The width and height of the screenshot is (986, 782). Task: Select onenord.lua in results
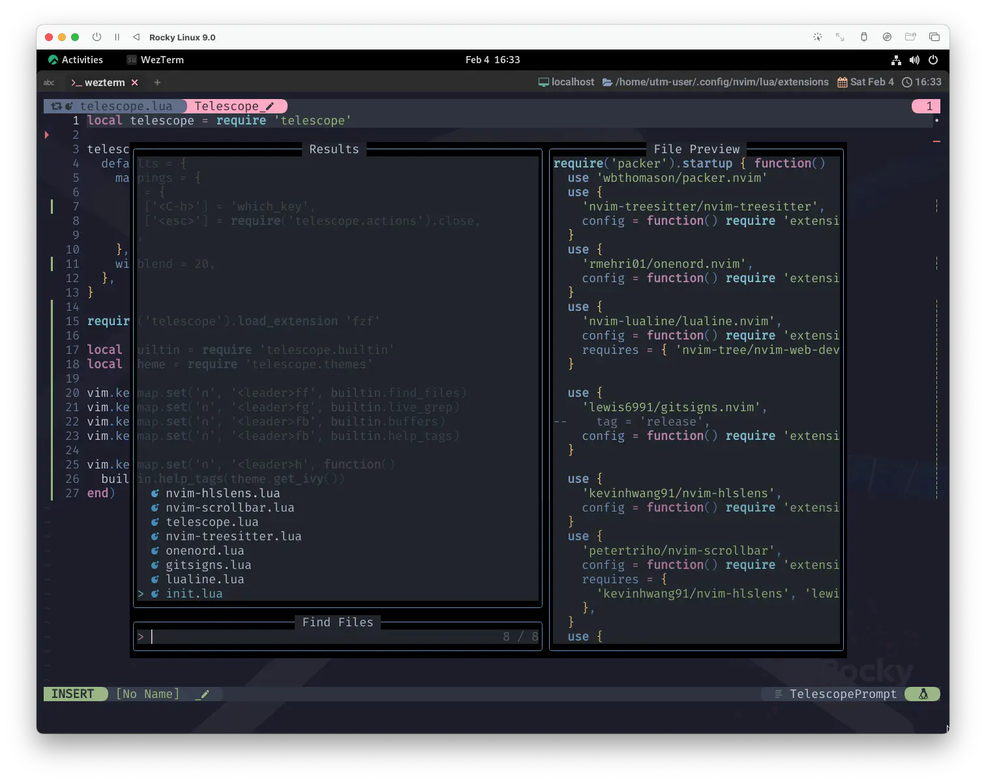205,551
